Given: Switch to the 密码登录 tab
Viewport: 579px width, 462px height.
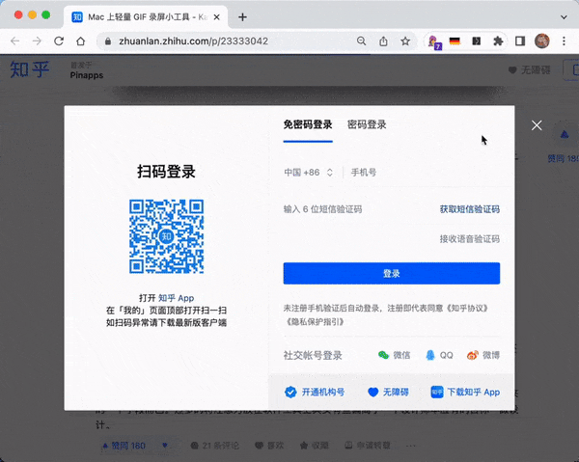Looking at the screenshot, I should [x=367, y=124].
